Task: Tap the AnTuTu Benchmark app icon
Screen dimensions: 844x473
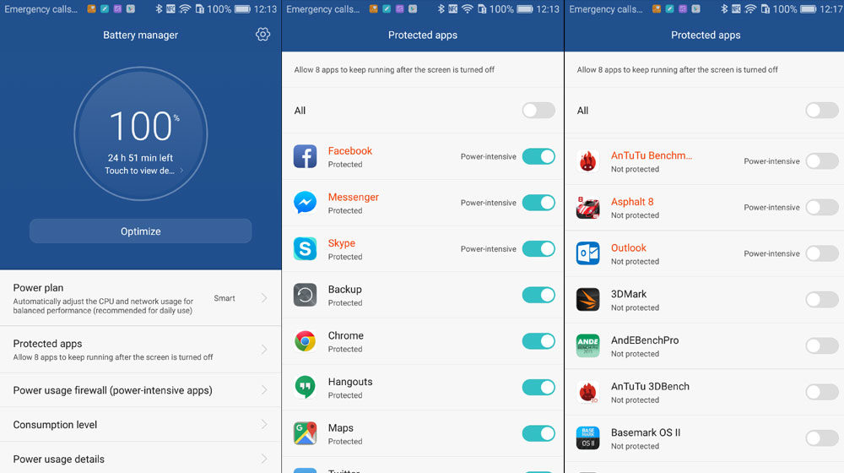Action: (x=587, y=161)
